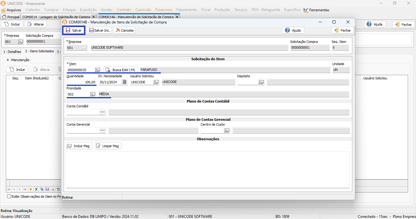Switch to COM0014 Listagem de Solicitação tab

tap(56, 17)
